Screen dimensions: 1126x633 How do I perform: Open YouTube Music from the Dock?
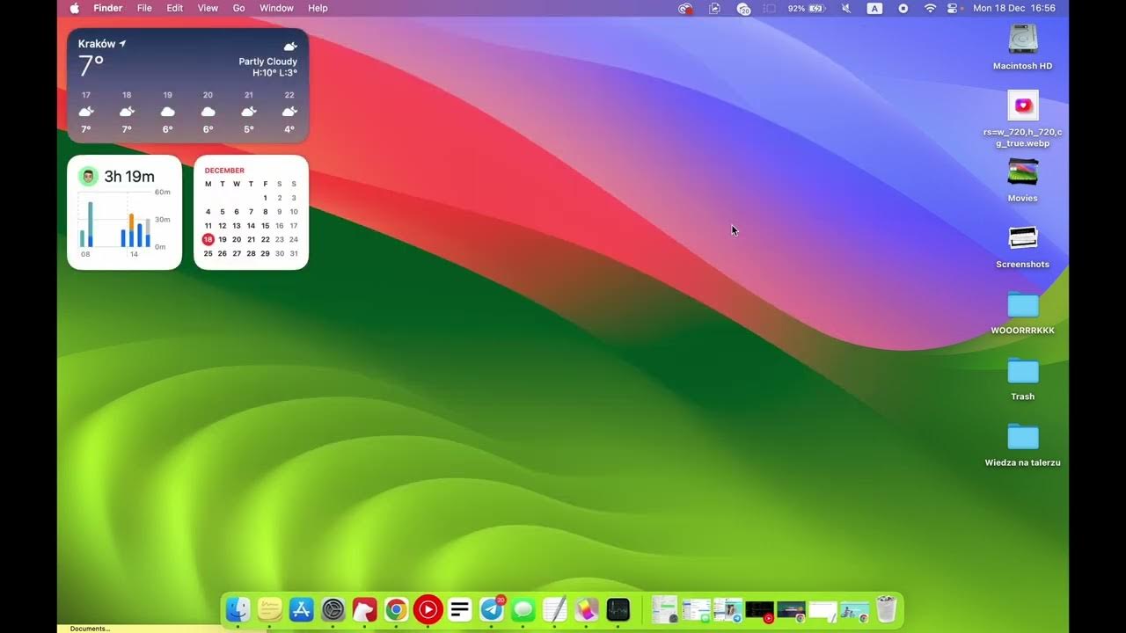428,609
